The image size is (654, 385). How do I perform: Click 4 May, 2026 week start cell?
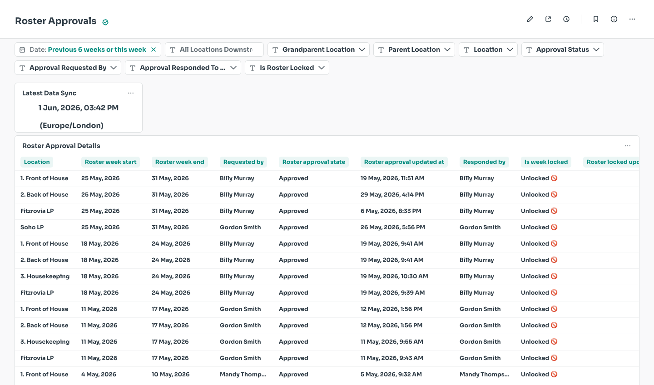(x=99, y=374)
